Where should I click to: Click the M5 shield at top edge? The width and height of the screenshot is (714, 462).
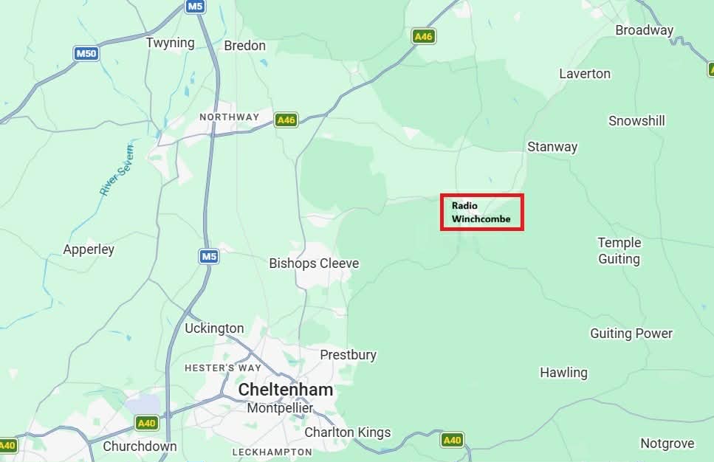pyautogui.click(x=195, y=6)
